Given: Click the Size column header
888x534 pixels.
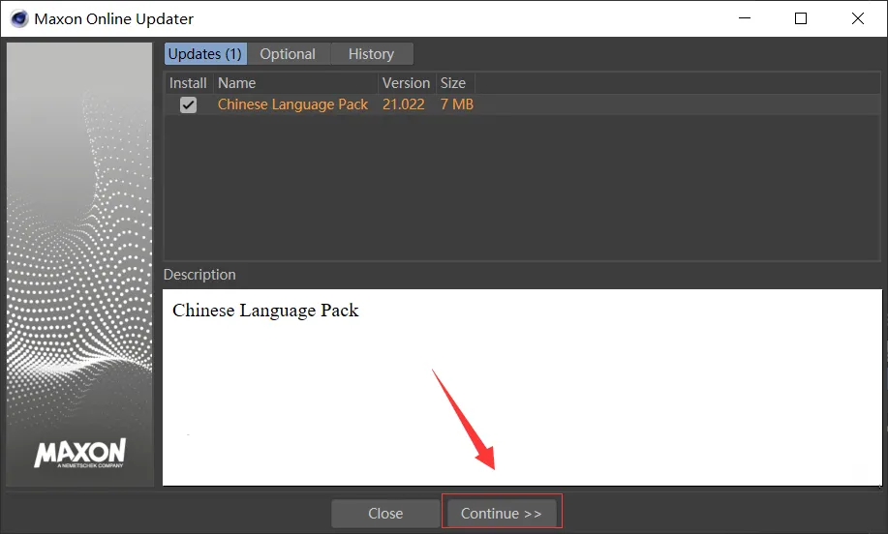Looking at the screenshot, I should point(455,83).
